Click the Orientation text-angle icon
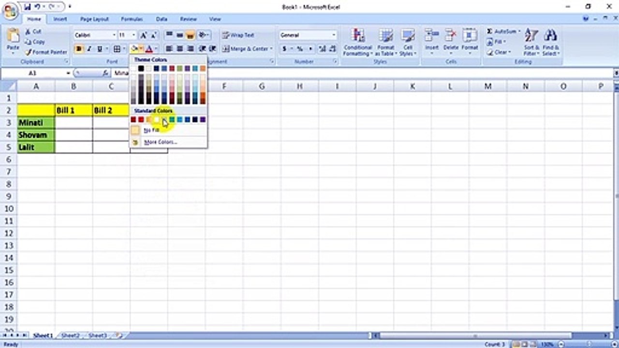619x348 pixels. pyautogui.click(x=202, y=35)
